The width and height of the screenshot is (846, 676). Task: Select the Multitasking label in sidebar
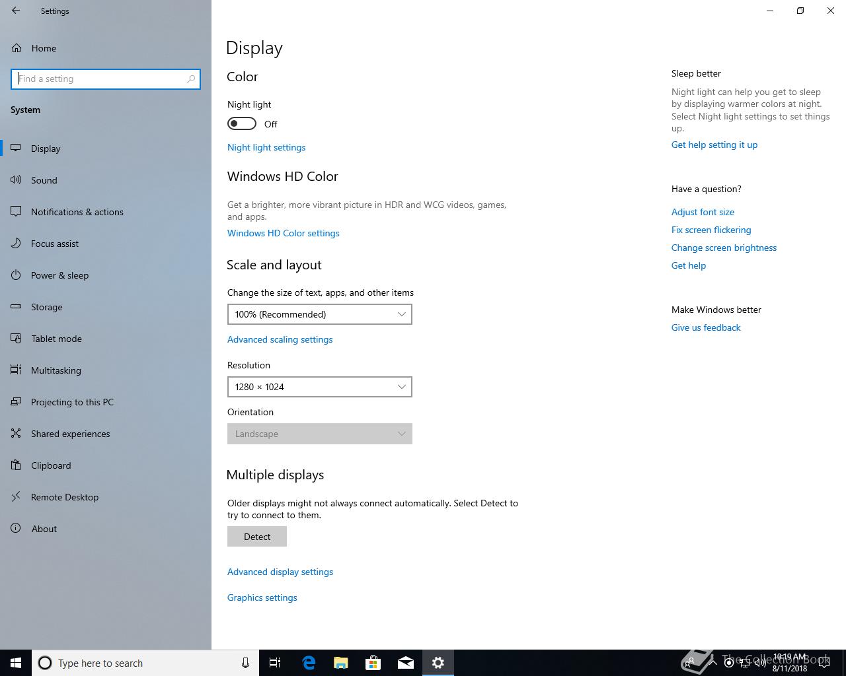56,370
